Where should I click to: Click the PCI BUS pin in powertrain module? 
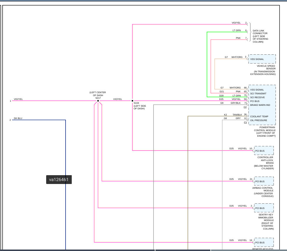255,101
